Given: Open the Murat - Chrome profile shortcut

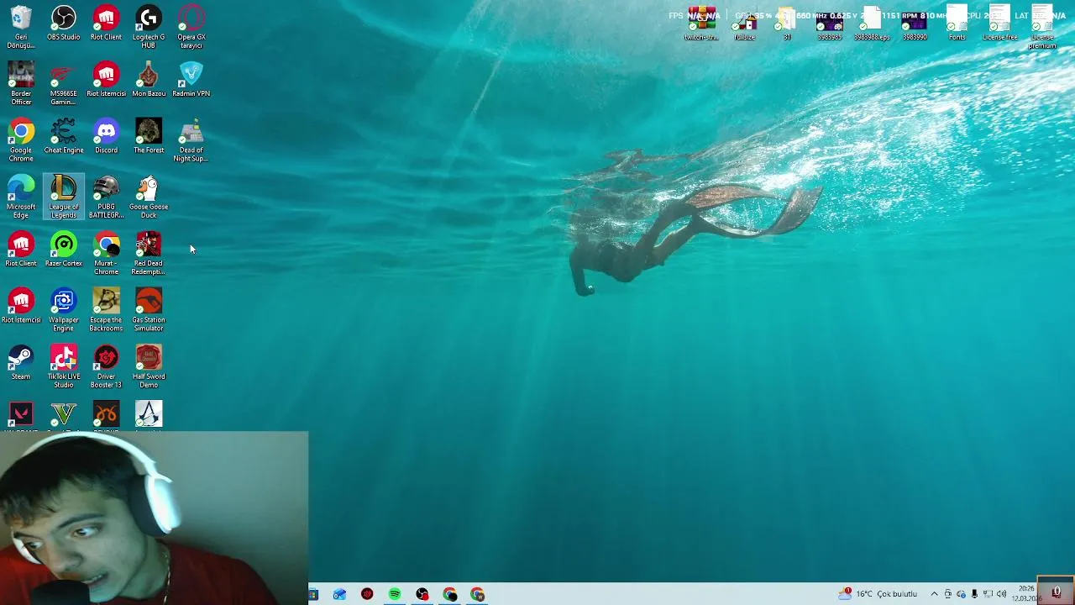Looking at the screenshot, I should 107,253.
